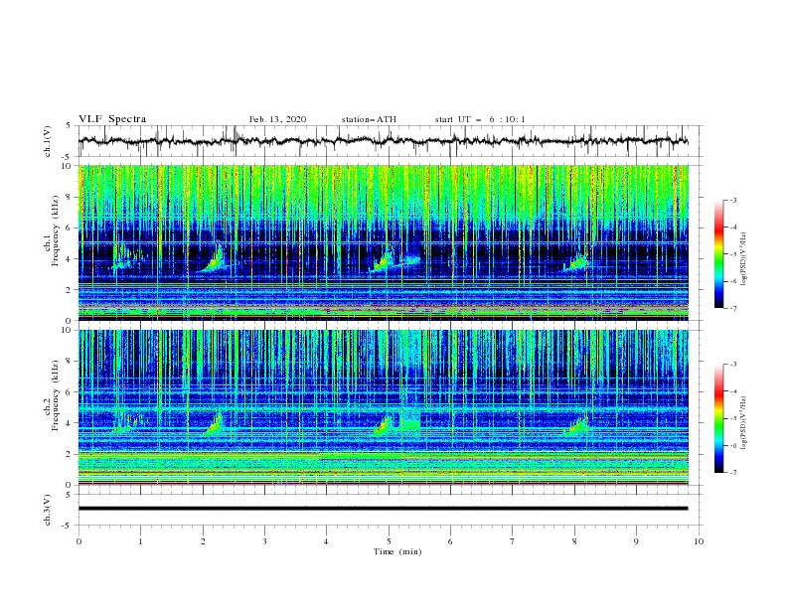Click the ch.1 emission burst near minute 8
Image resolution: width=787 pixels, height=608 pixels.
pos(577,263)
